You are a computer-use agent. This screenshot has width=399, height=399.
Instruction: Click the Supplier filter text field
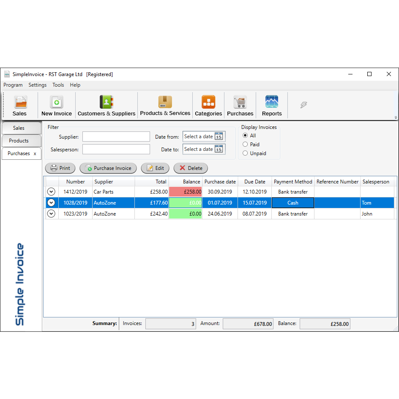point(116,137)
